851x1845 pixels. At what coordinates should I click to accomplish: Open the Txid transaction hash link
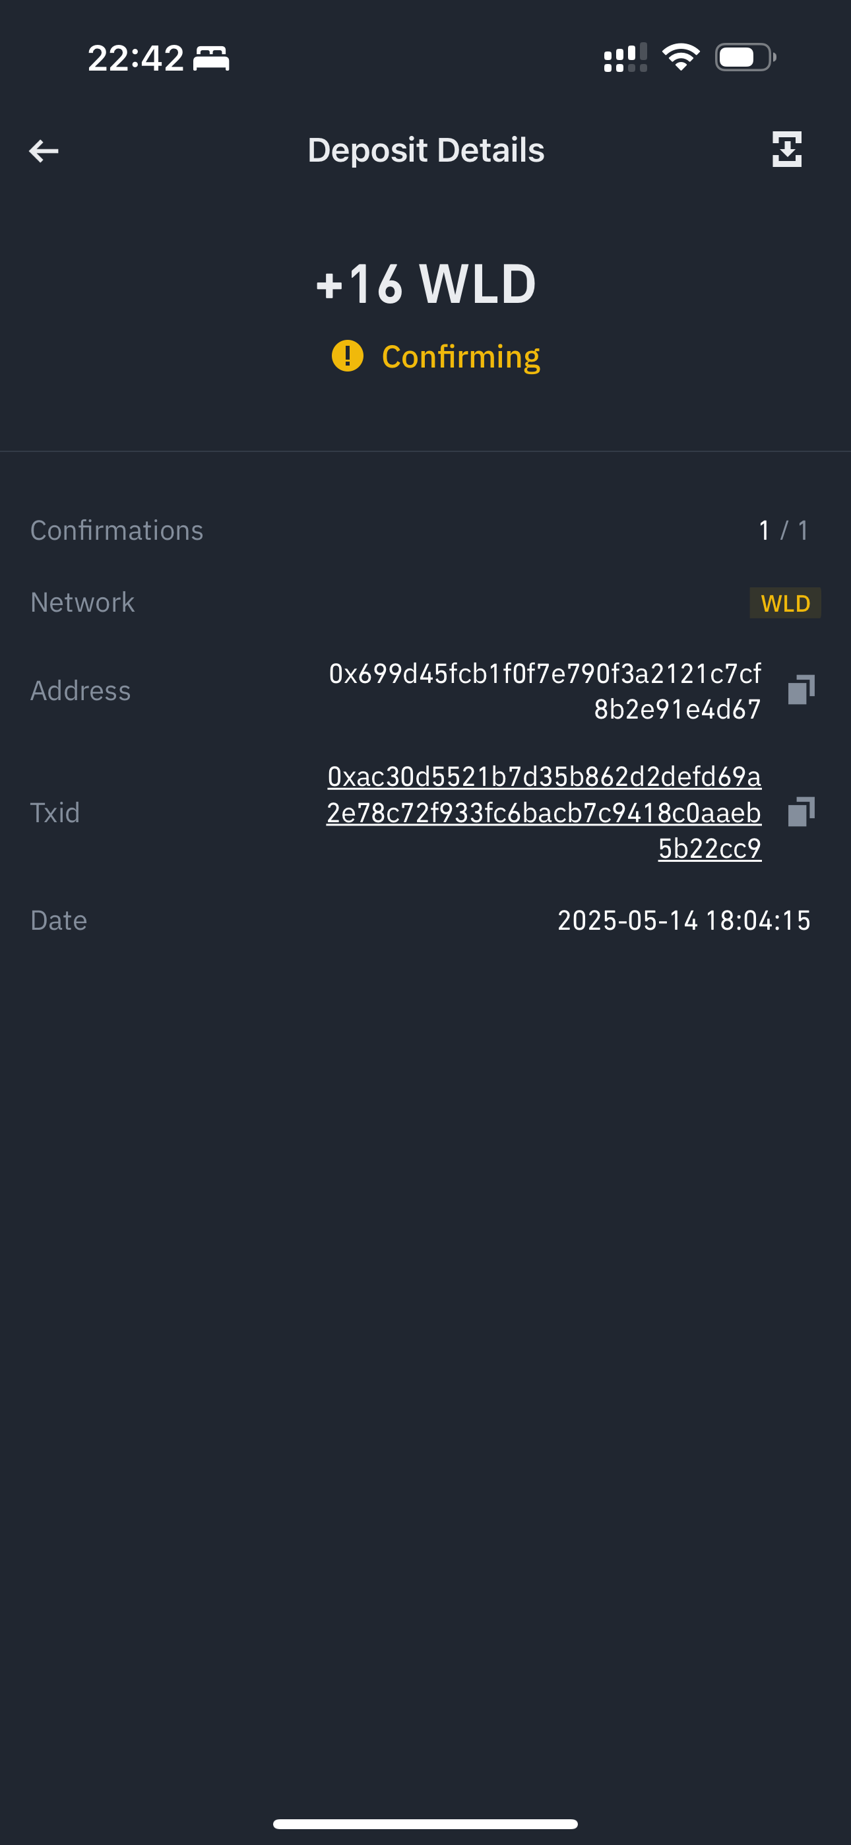tap(544, 812)
